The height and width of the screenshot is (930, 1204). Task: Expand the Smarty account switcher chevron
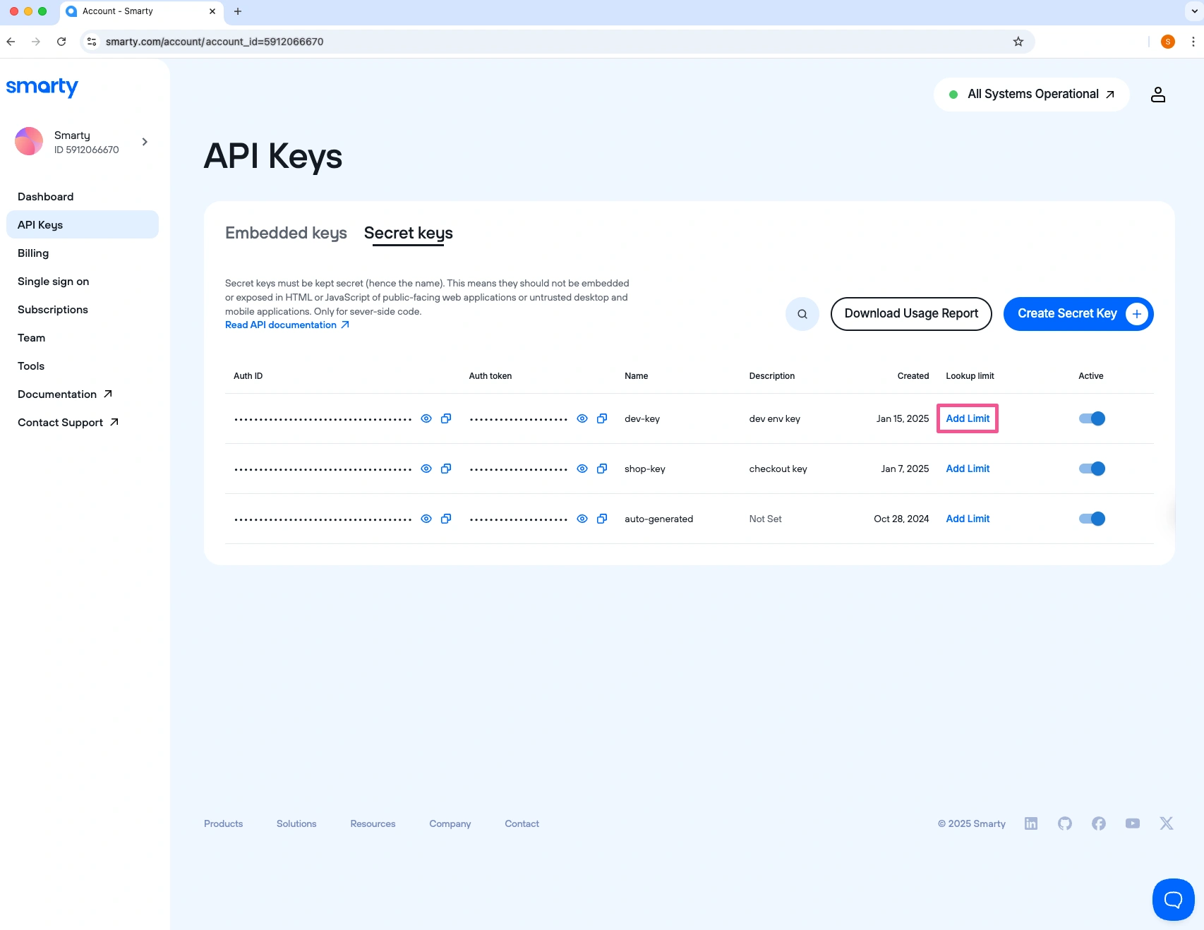(145, 142)
